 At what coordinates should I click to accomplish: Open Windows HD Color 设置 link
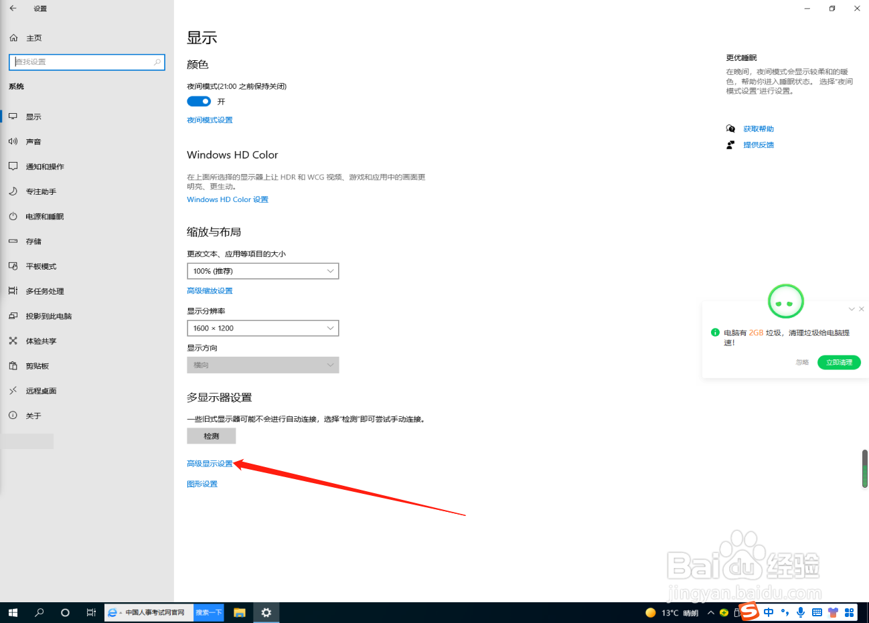(228, 200)
